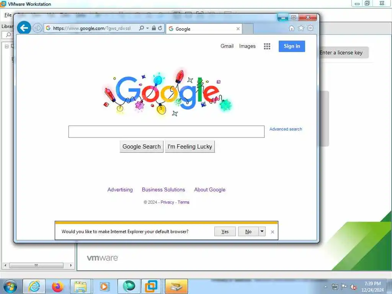Click the network icon in system tray
The width and height of the screenshot is (392, 294).
pyautogui.click(x=335, y=287)
